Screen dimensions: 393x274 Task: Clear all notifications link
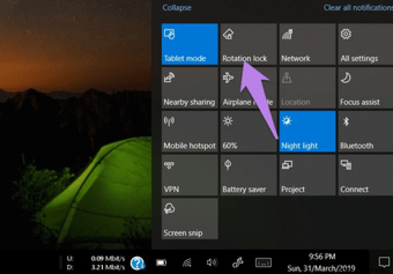coord(358,8)
